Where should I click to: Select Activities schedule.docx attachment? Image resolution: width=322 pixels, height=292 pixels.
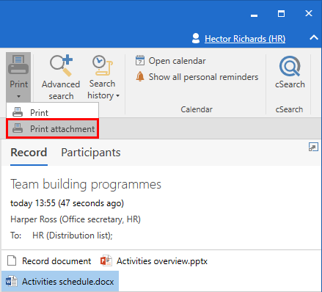coord(60,282)
